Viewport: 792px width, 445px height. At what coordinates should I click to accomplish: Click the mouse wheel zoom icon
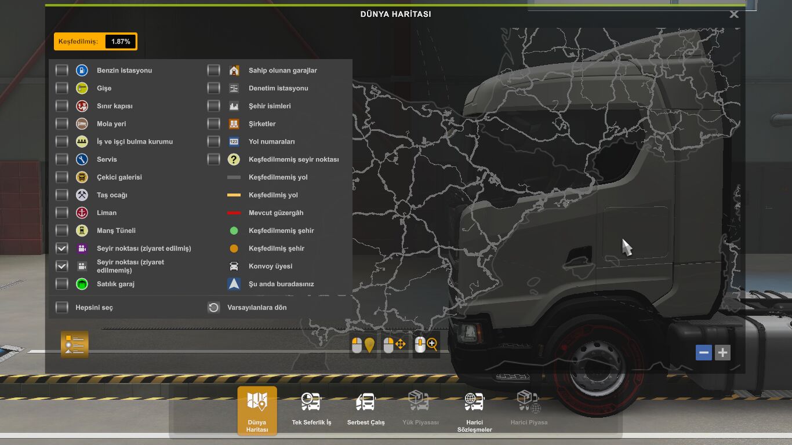(426, 345)
